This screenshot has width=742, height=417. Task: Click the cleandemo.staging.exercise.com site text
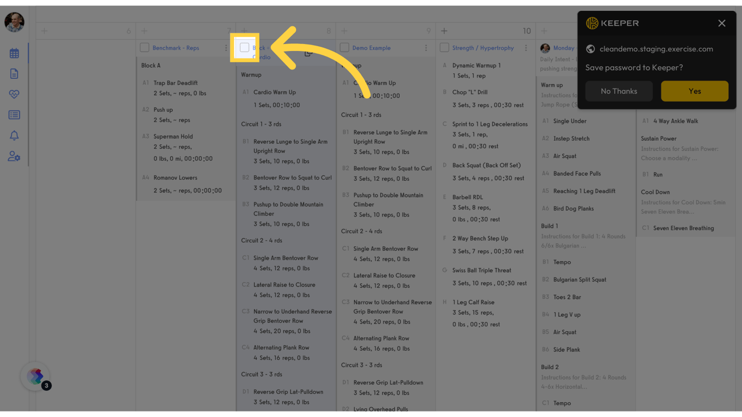point(656,49)
